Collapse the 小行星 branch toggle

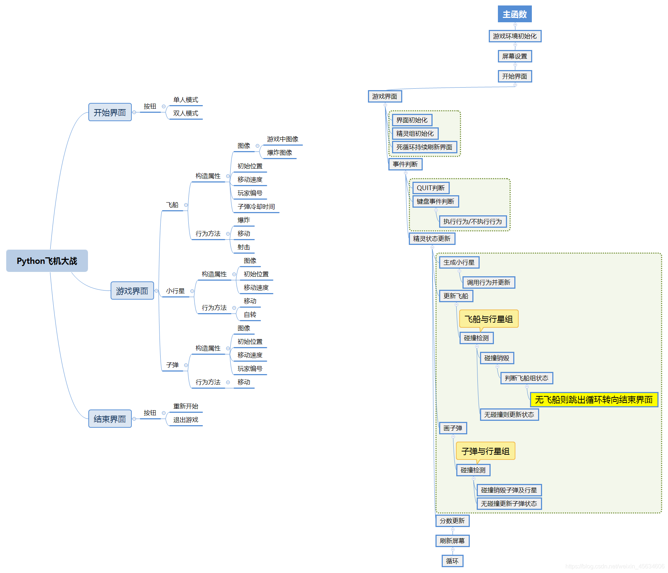pyautogui.click(x=192, y=291)
